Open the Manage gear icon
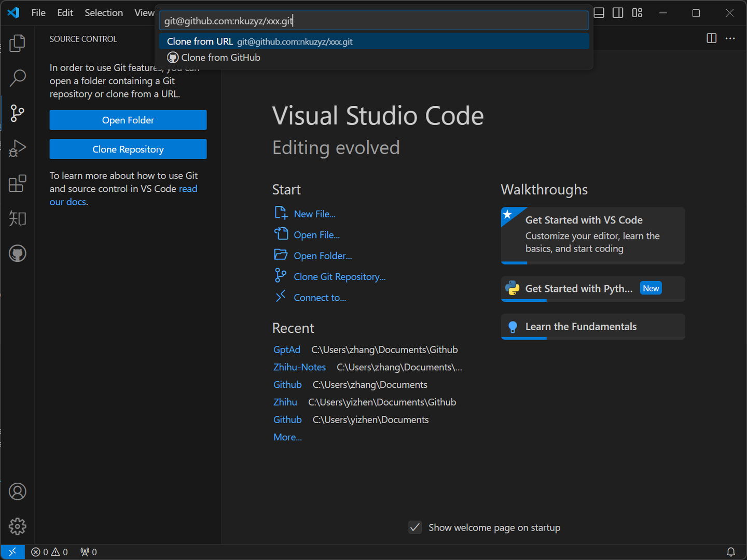 click(17, 526)
